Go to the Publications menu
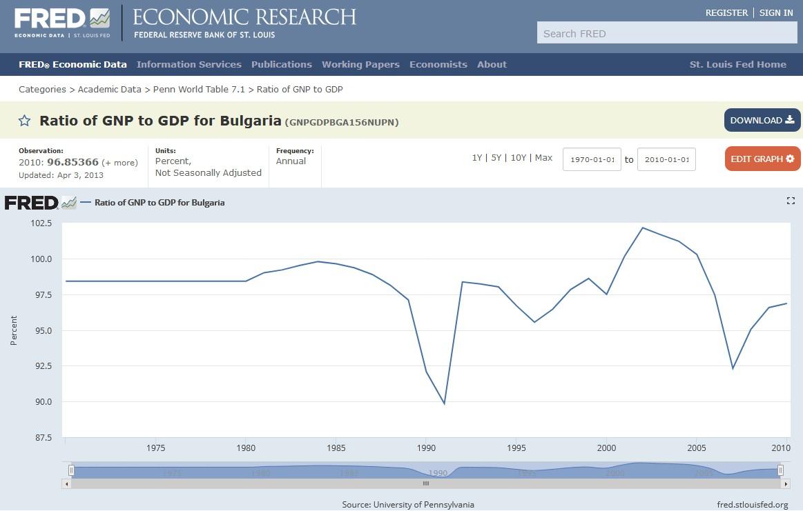 click(x=281, y=64)
